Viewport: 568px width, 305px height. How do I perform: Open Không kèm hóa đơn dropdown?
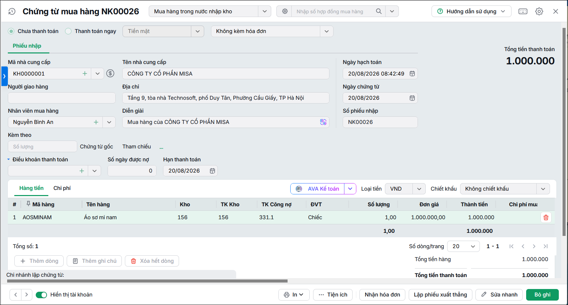[327, 31]
